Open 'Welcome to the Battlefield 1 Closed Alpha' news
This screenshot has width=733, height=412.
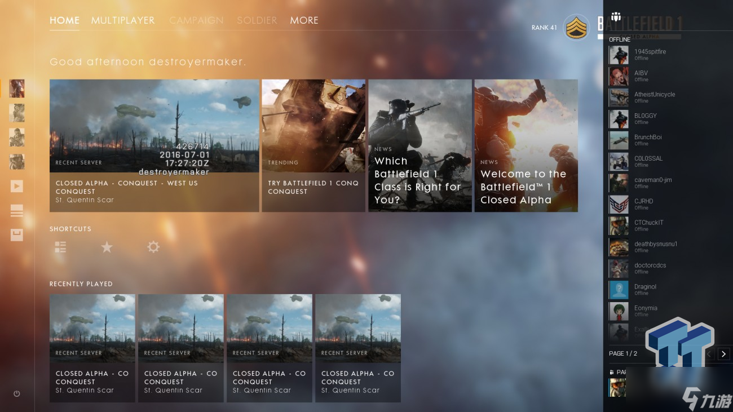tap(526, 145)
